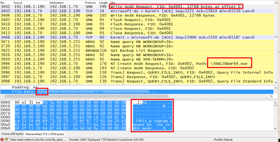Switch to the Frame (290 bytes) tab

tap(12, 134)
